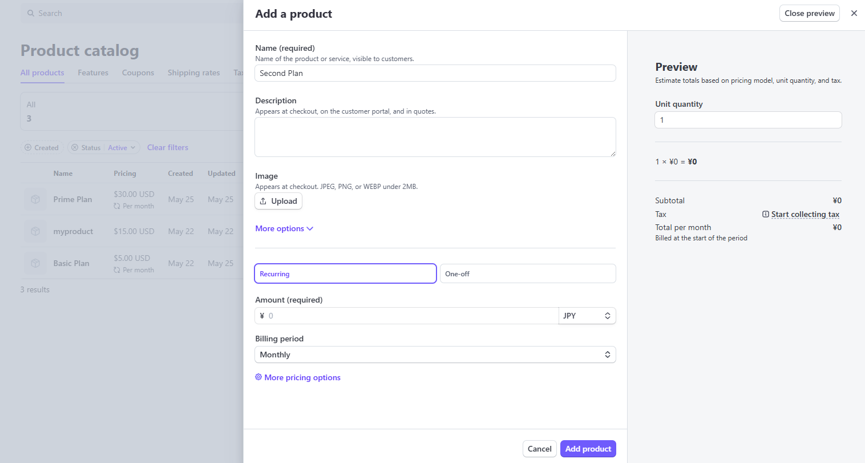Open the JPY currency dropdown

pyautogui.click(x=587, y=316)
